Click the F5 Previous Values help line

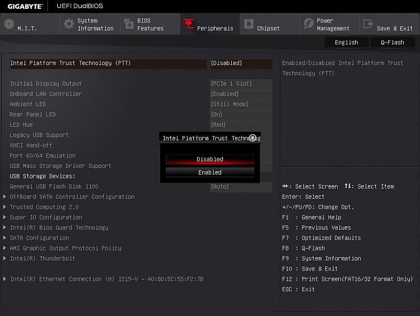(x=316, y=228)
